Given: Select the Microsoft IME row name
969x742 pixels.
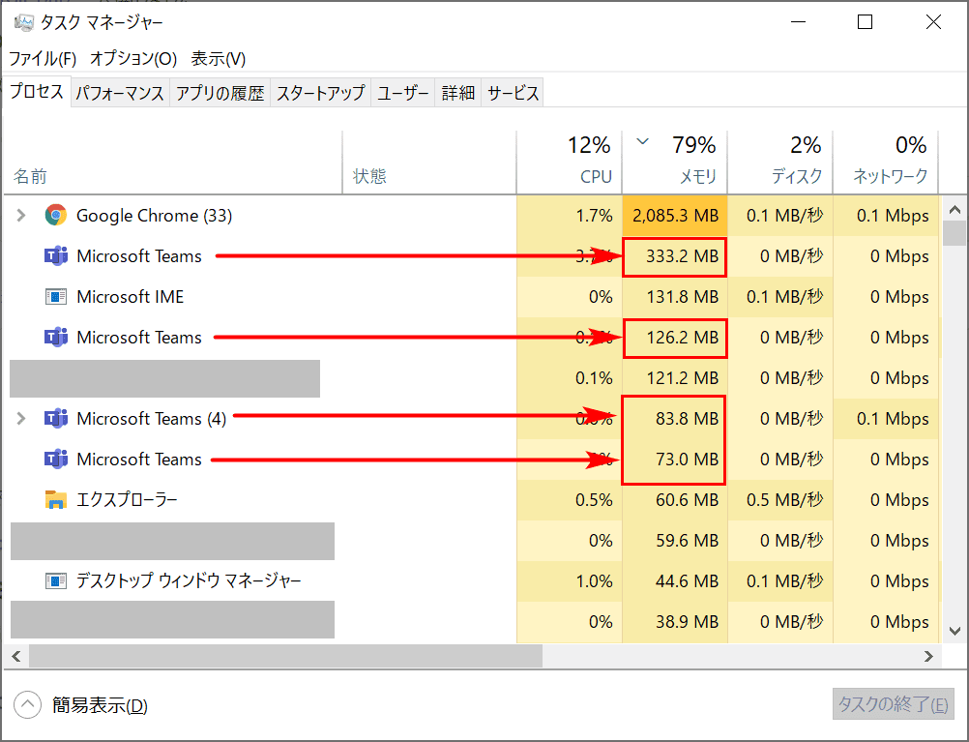Looking at the screenshot, I should [131, 297].
